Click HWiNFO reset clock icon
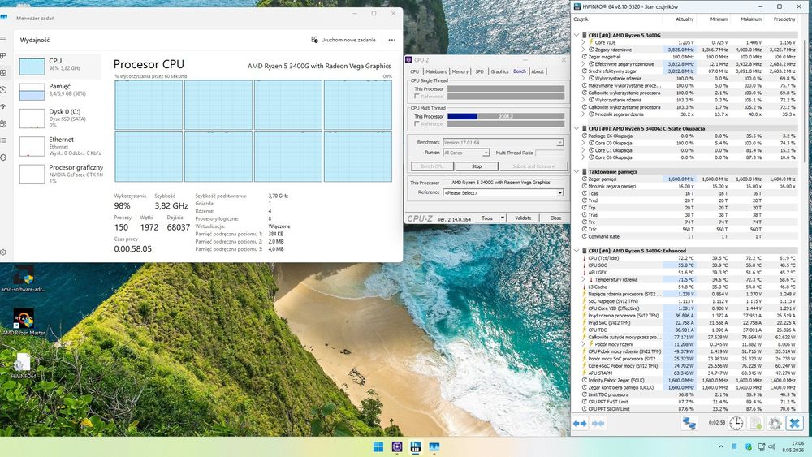 (x=736, y=423)
